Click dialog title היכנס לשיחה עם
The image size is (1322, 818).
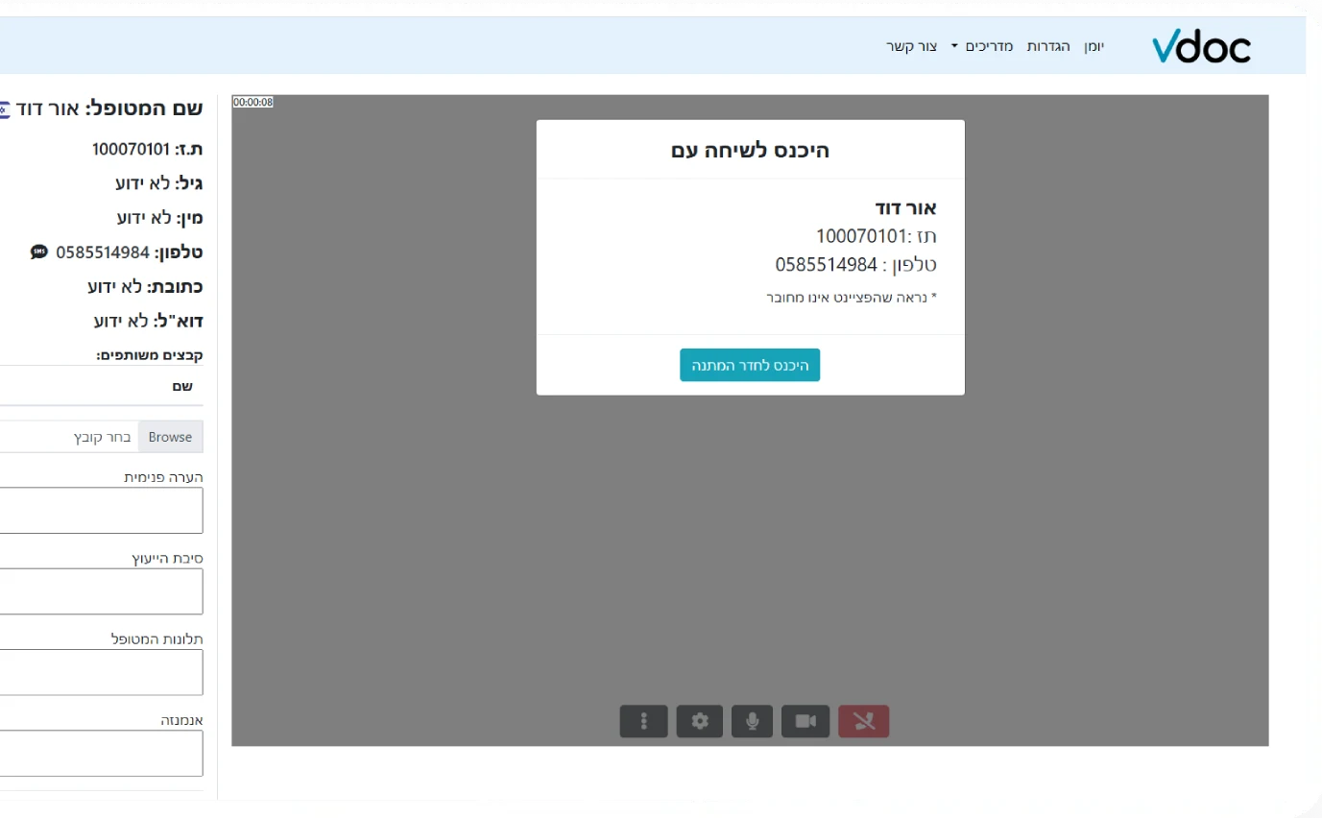[750, 150]
